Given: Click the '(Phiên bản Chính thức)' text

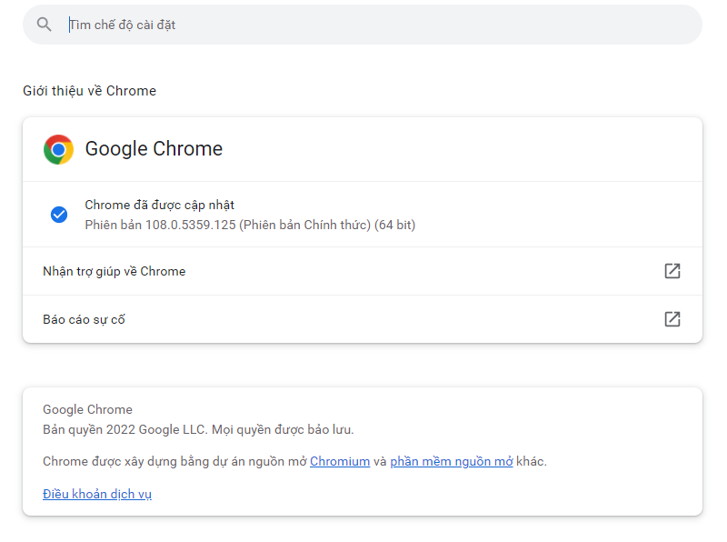Looking at the screenshot, I should click(x=304, y=224).
